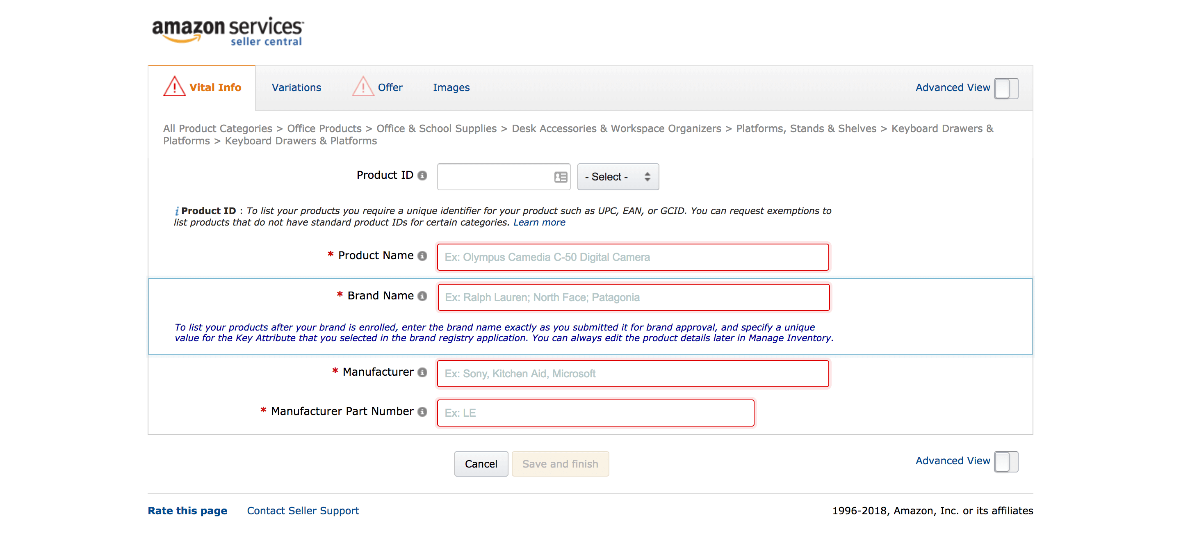
Task: Click the warning triangle on Vital Info tab
Action: pyautogui.click(x=174, y=87)
